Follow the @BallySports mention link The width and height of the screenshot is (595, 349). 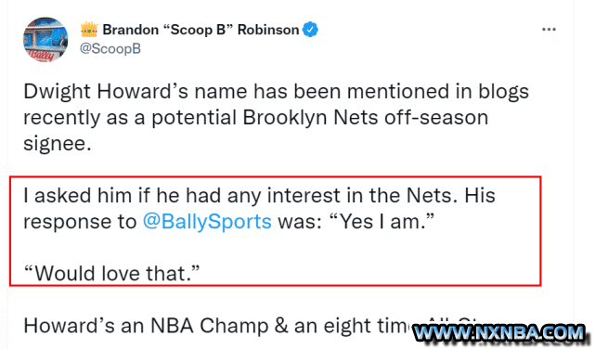[x=207, y=222]
